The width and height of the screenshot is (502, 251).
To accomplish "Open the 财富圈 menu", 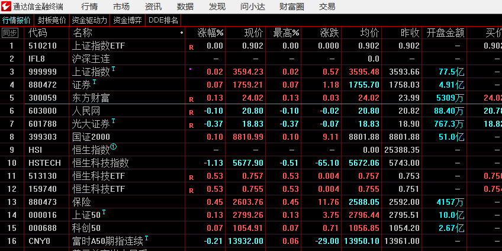I will [292, 7].
